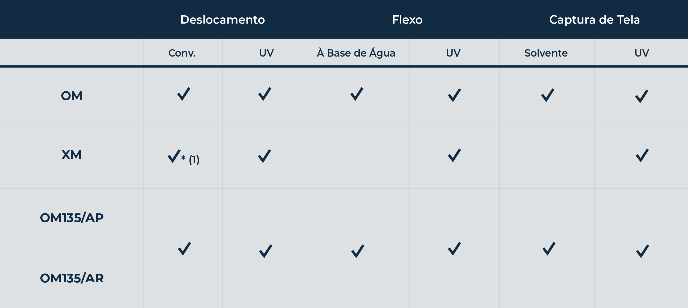The image size is (688, 308).
Task: Click the Solvente subheader
Action: click(546, 53)
